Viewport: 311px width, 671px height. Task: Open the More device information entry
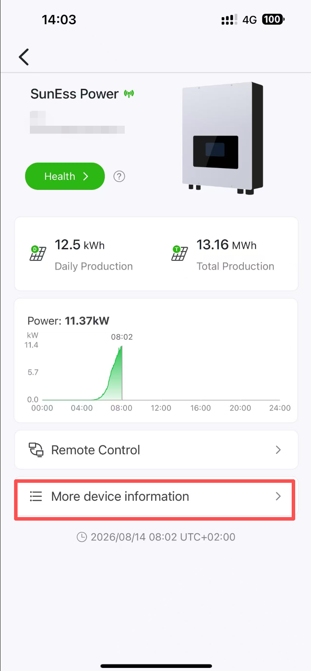[x=155, y=496]
